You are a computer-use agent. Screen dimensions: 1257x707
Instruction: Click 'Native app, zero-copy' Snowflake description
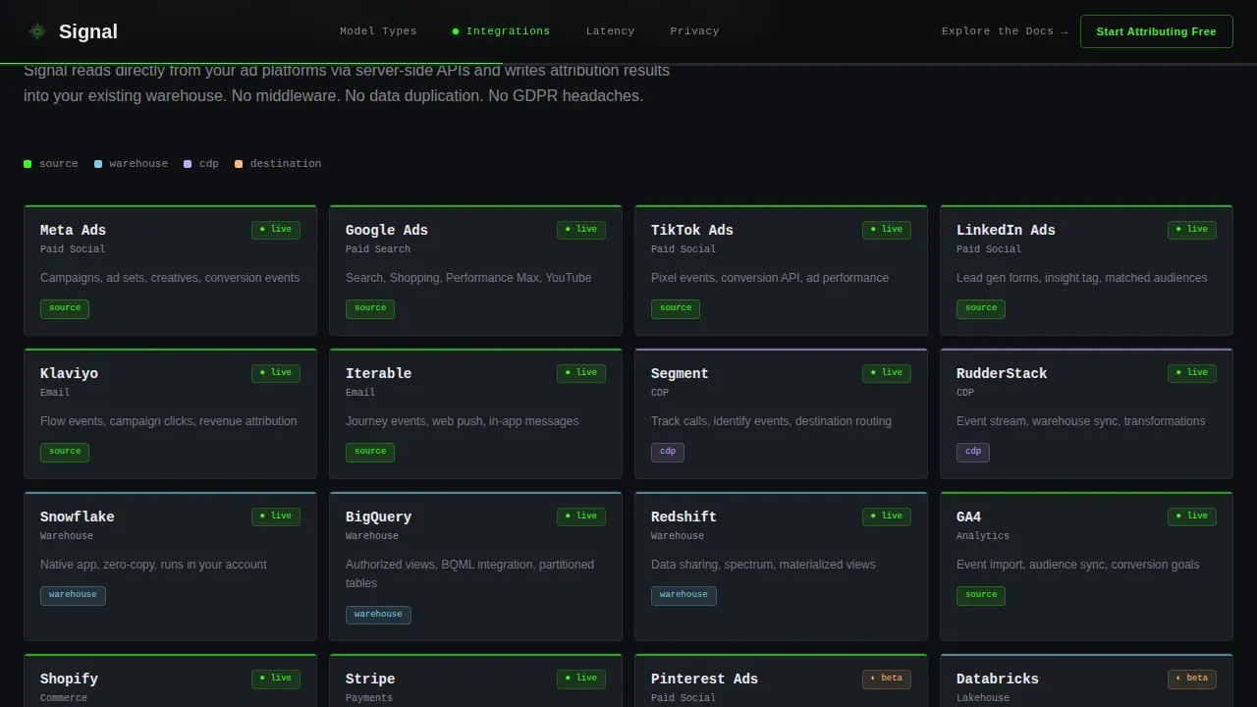pyautogui.click(x=153, y=565)
